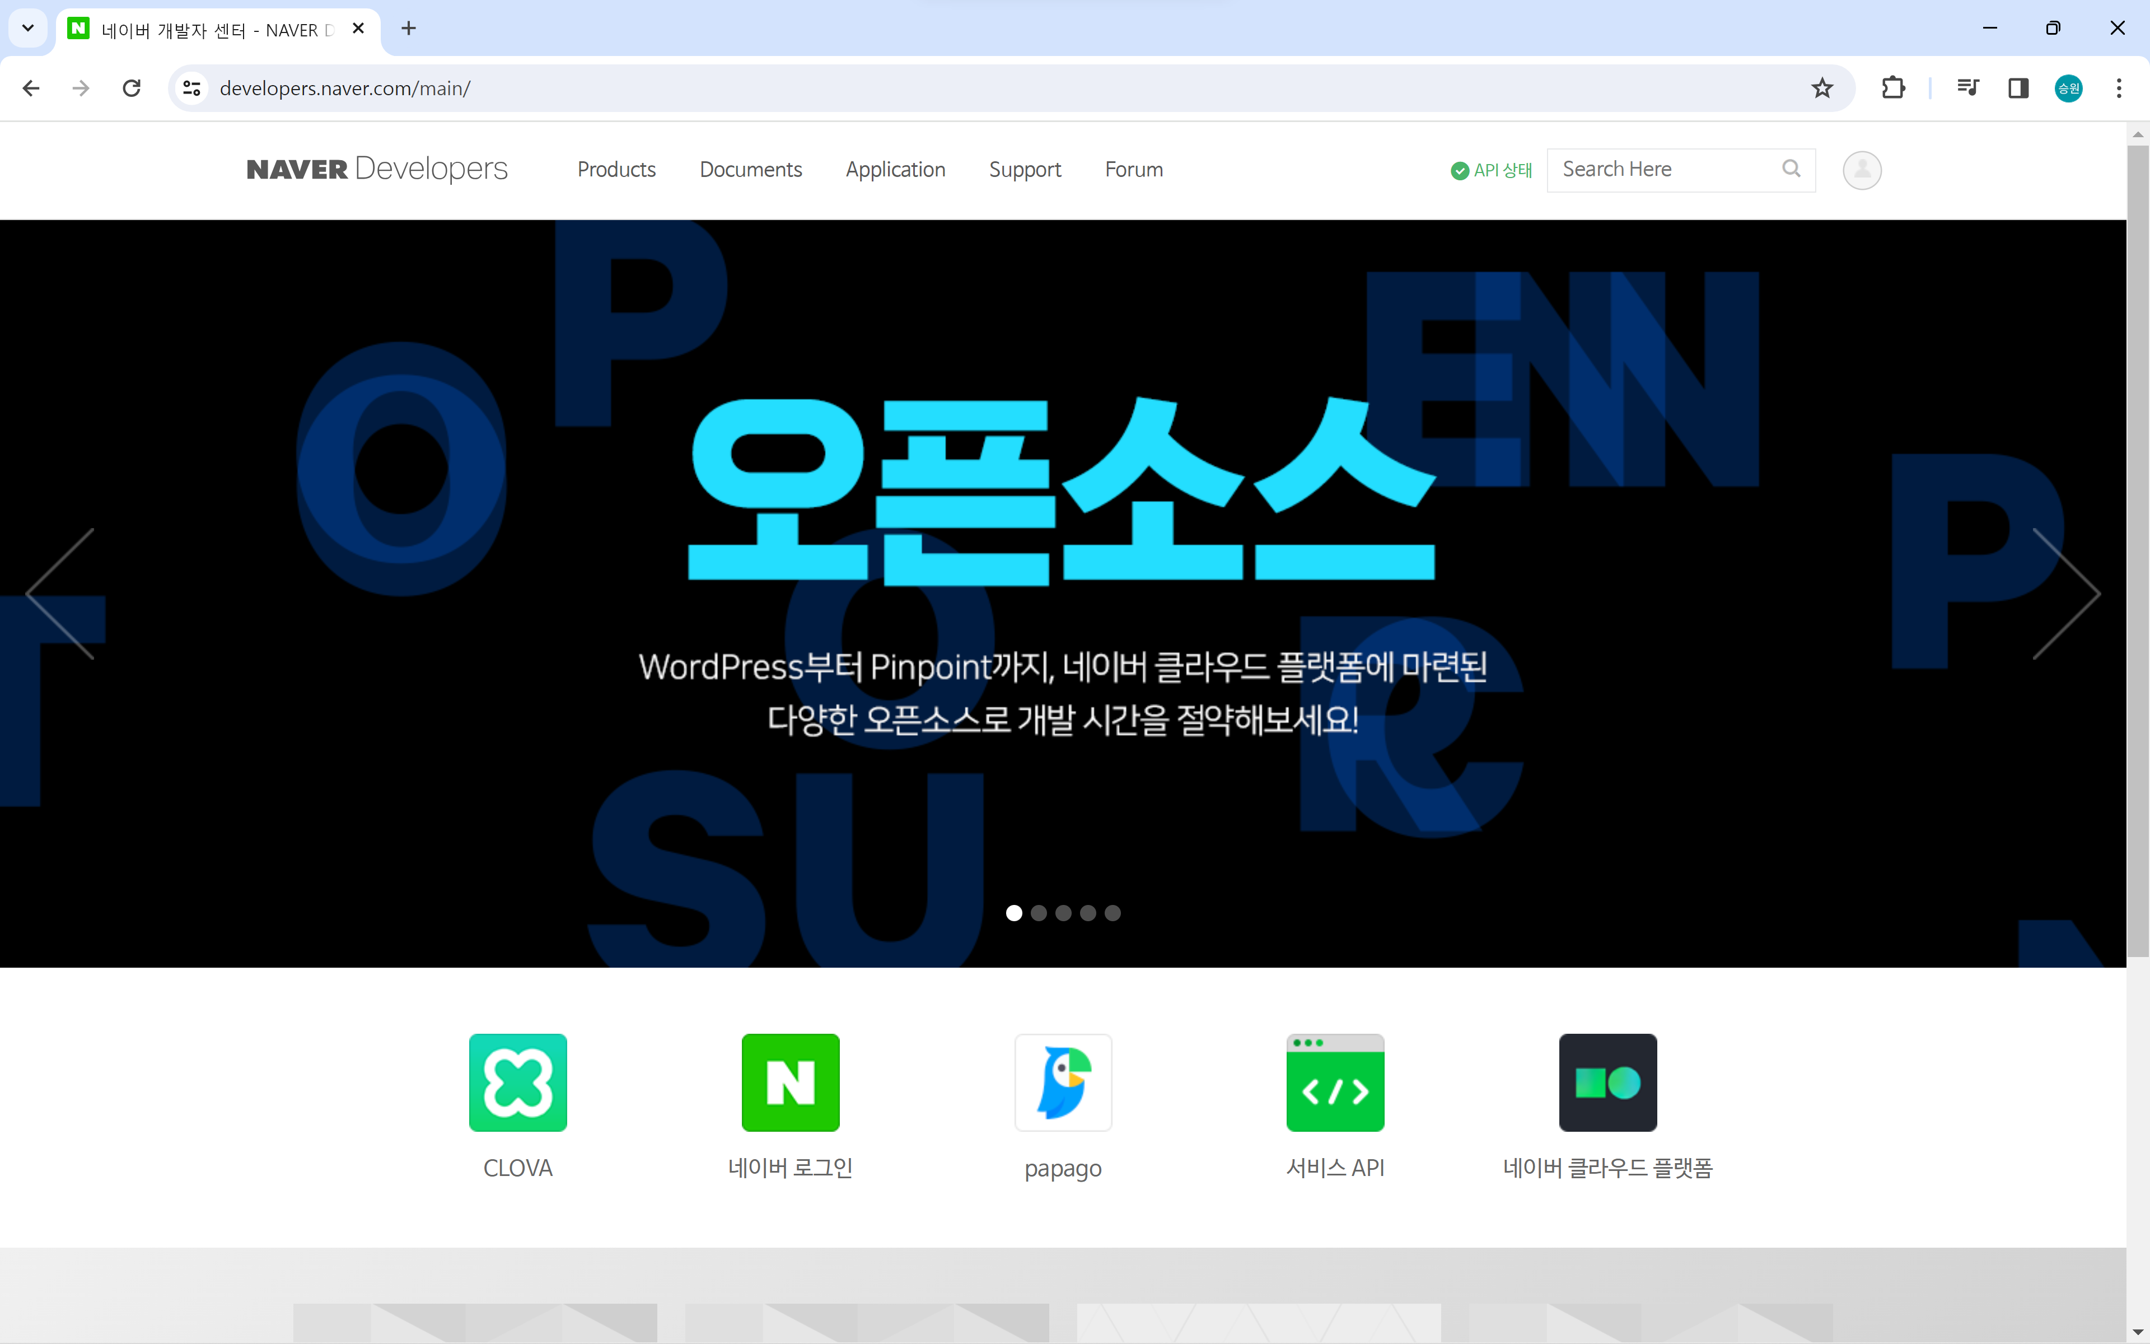Image resolution: width=2150 pixels, height=1344 pixels.
Task: Expand the tab search dropdown arrow
Action: [x=27, y=29]
